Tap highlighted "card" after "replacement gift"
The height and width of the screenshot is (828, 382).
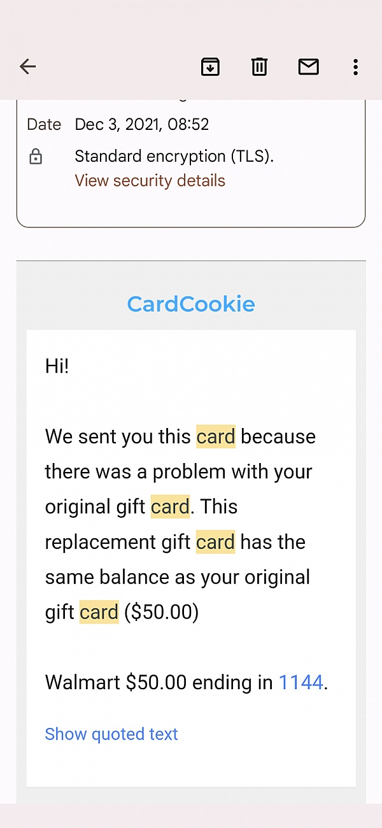pyautogui.click(x=216, y=543)
